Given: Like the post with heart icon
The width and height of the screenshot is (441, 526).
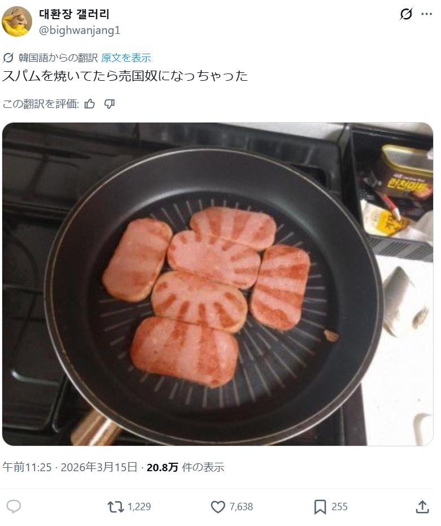Looking at the screenshot, I should point(218,507).
